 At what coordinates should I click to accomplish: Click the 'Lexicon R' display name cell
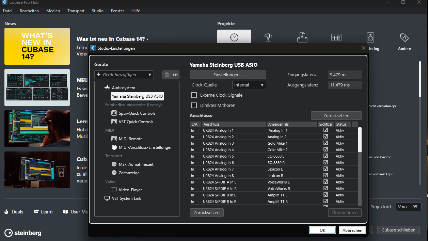[x=275, y=176]
